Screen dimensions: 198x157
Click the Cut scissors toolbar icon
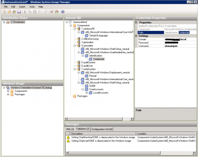[24, 12]
